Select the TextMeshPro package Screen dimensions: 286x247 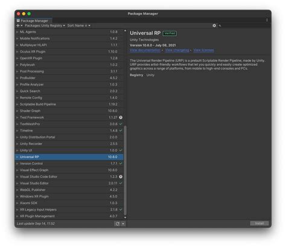click(x=69, y=124)
